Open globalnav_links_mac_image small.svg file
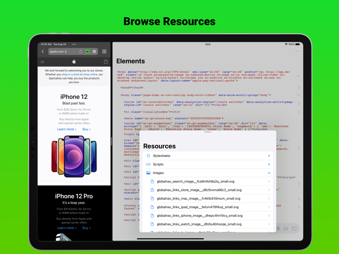 pyautogui.click(x=209, y=199)
